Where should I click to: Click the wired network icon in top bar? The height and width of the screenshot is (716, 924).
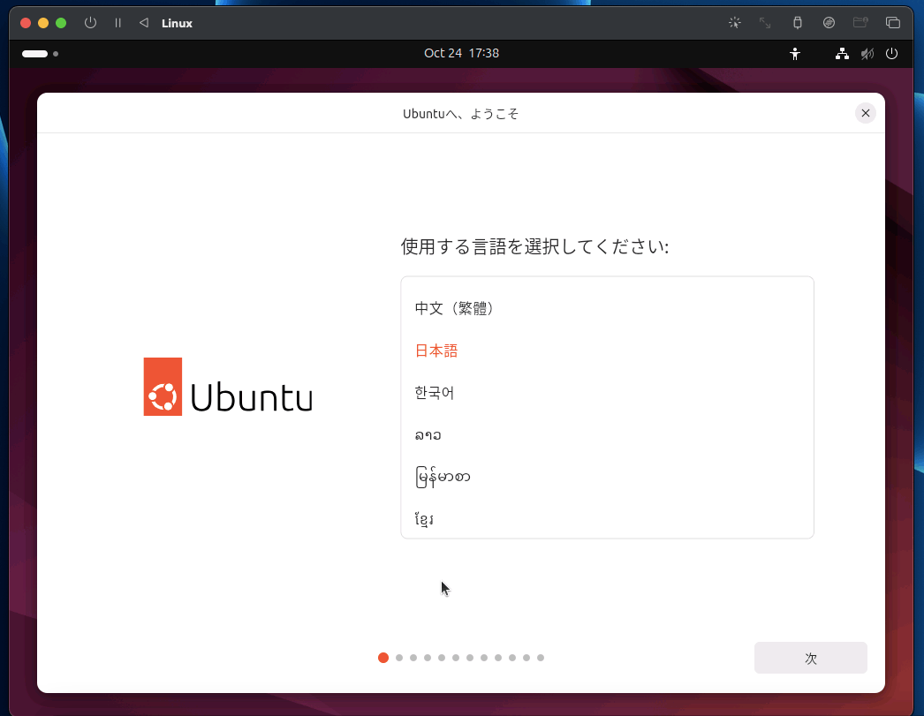(x=842, y=54)
